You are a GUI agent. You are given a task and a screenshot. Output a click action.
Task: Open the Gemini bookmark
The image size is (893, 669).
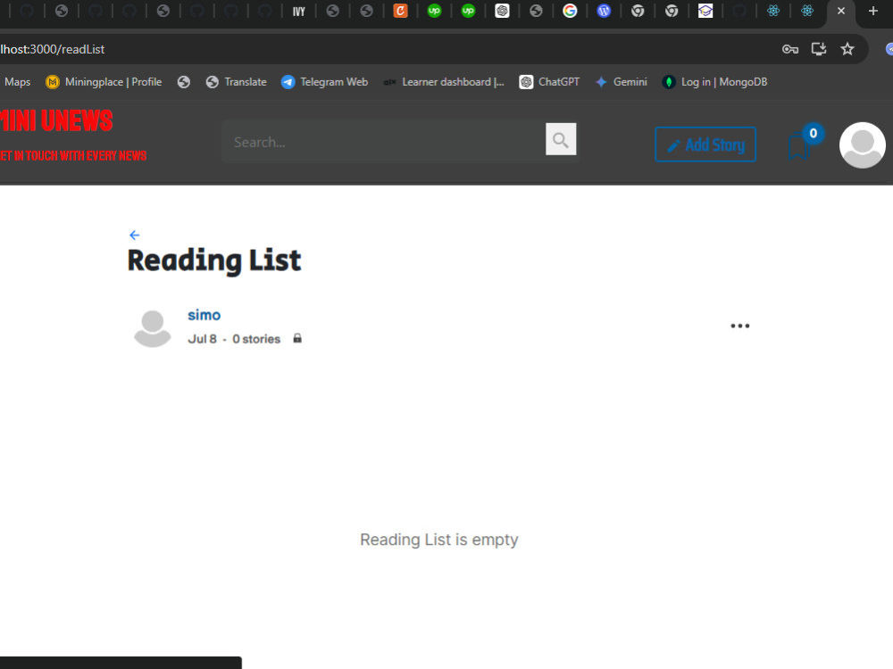point(622,82)
